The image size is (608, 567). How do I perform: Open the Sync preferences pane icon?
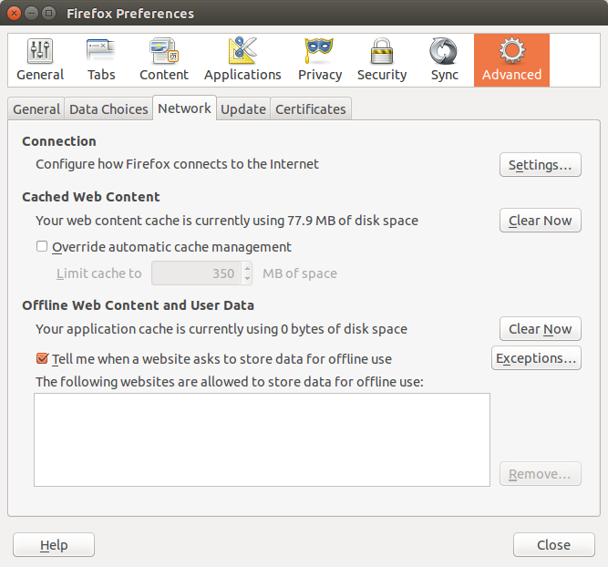pyautogui.click(x=444, y=60)
